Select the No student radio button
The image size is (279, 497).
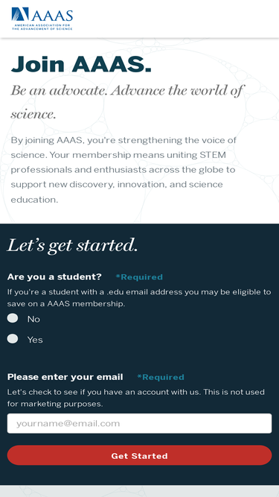click(x=13, y=318)
